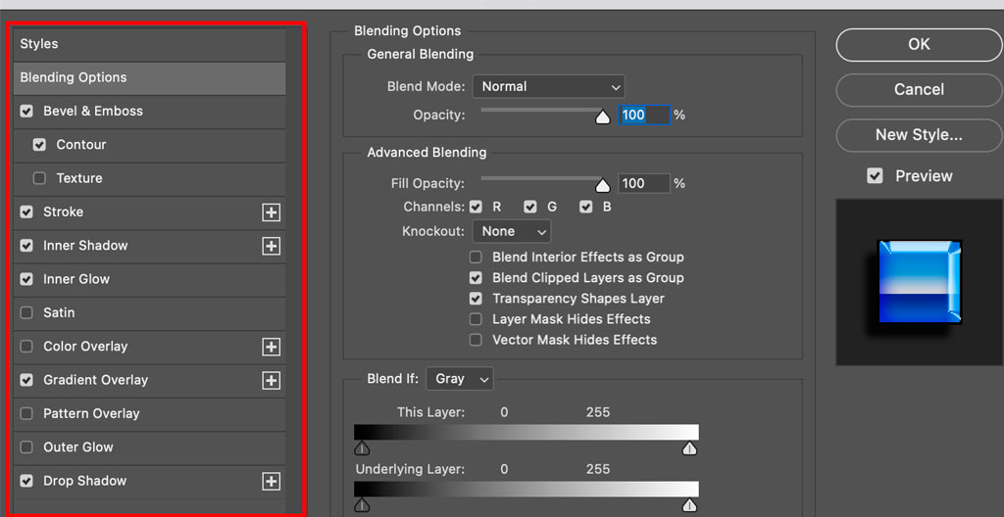Add another Stroke effect with plus icon
This screenshot has width=1004, height=517.
pyautogui.click(x=272, y=212)
